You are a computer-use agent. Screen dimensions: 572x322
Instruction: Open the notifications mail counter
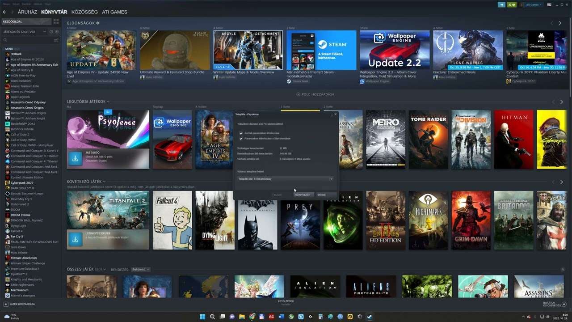click(511, 4)
